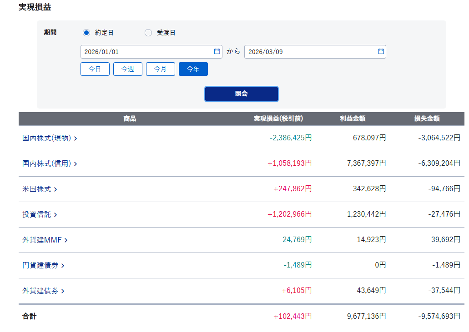Open calendar picker for start date

pos(217,51)
